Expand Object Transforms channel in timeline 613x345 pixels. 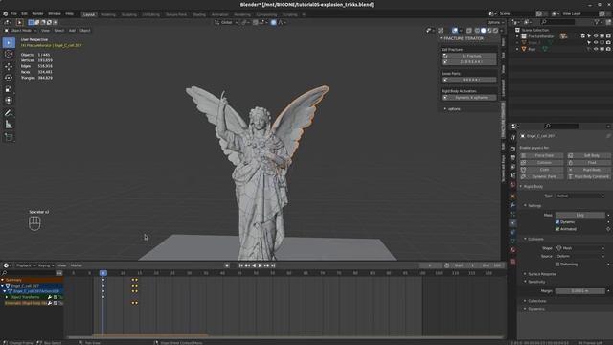7,297
